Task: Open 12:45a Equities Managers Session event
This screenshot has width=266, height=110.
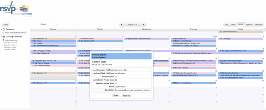Action: click(x=194, y=73)
